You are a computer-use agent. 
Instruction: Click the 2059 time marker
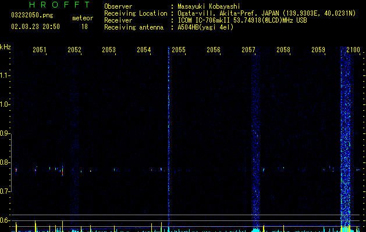pyautogui.click(x=318, y=50)
